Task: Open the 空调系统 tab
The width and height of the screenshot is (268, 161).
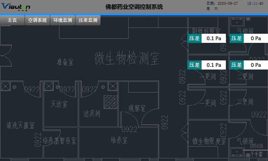Action: (37, 20)
